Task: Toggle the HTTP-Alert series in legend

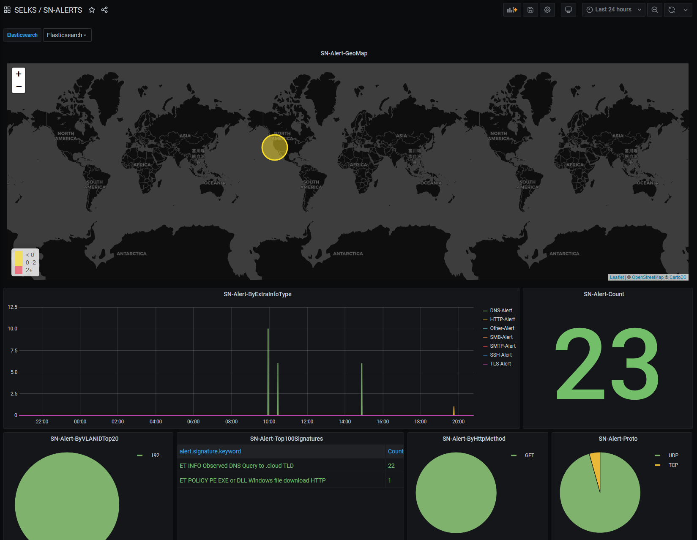Action: pos(503,319)
